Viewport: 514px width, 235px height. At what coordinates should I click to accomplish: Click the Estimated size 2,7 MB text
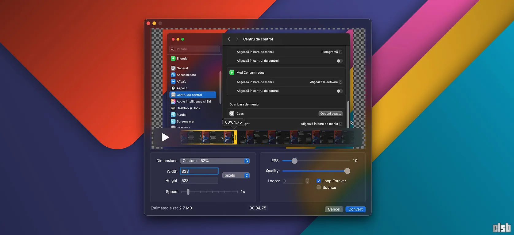171,208
